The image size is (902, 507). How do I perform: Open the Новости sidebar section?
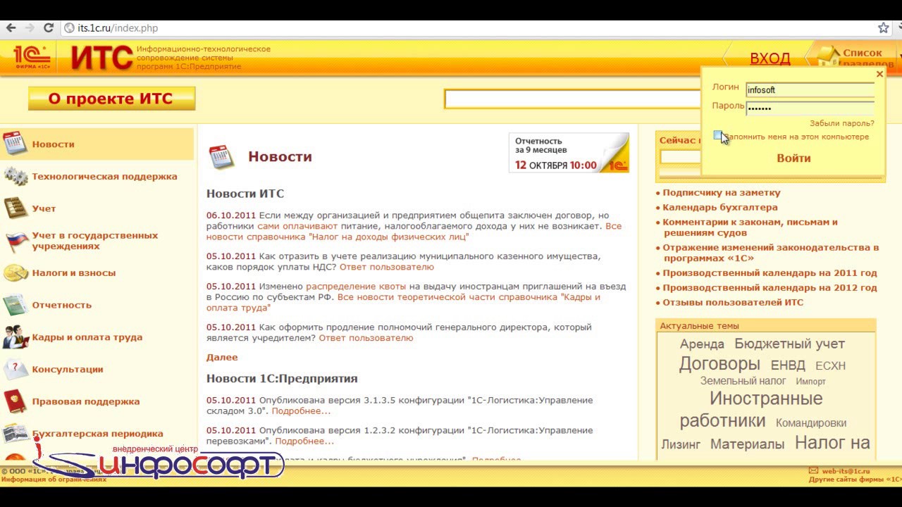(x=54, y=144)
